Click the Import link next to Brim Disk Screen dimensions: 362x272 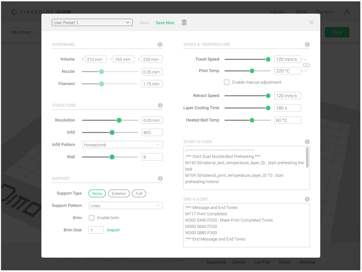click(113, 230)
